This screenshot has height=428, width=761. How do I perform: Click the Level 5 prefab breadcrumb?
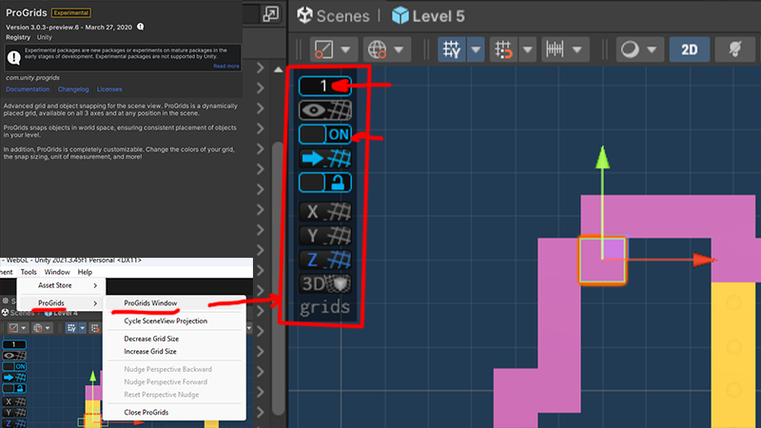point(428,16)
